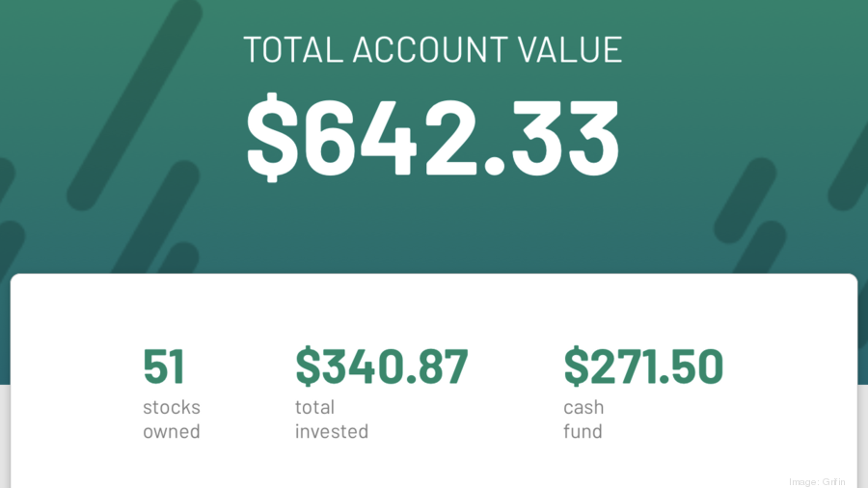This screenshot has width=868, height=488.
Task: Click the "total" label under $340.87
Action: coord(314,407)
